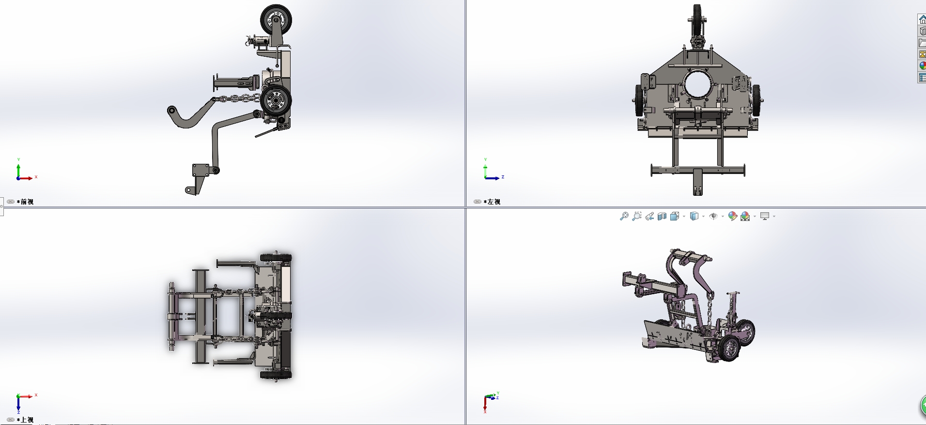Toggle the link icon beside *前视 label

point(10,202)
